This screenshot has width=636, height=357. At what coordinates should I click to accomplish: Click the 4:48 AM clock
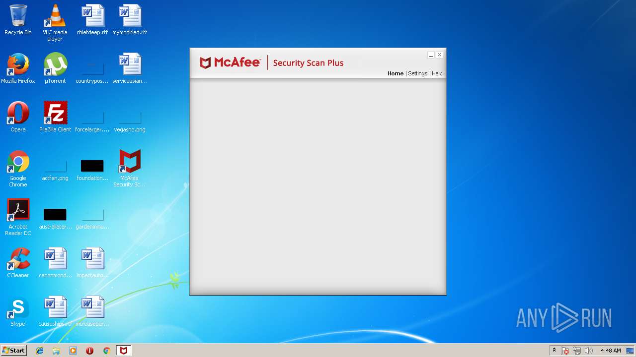tap(611, 351)
